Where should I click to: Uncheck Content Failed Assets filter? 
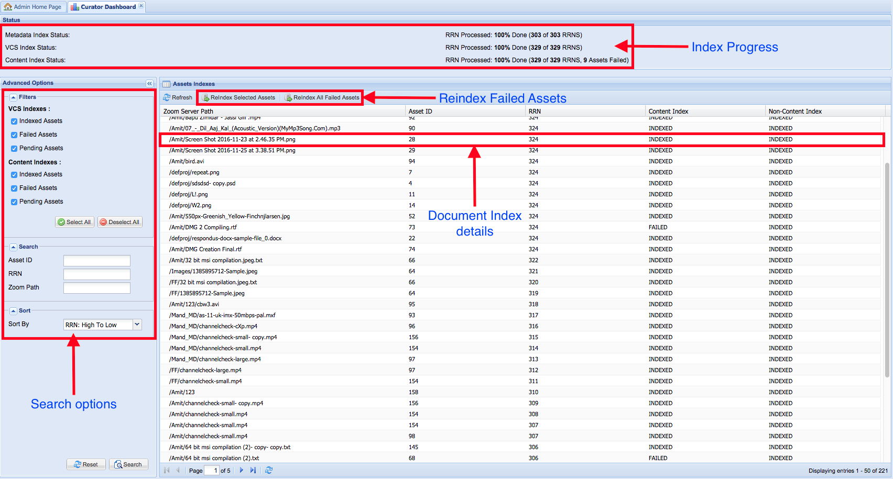pos(14,188)
